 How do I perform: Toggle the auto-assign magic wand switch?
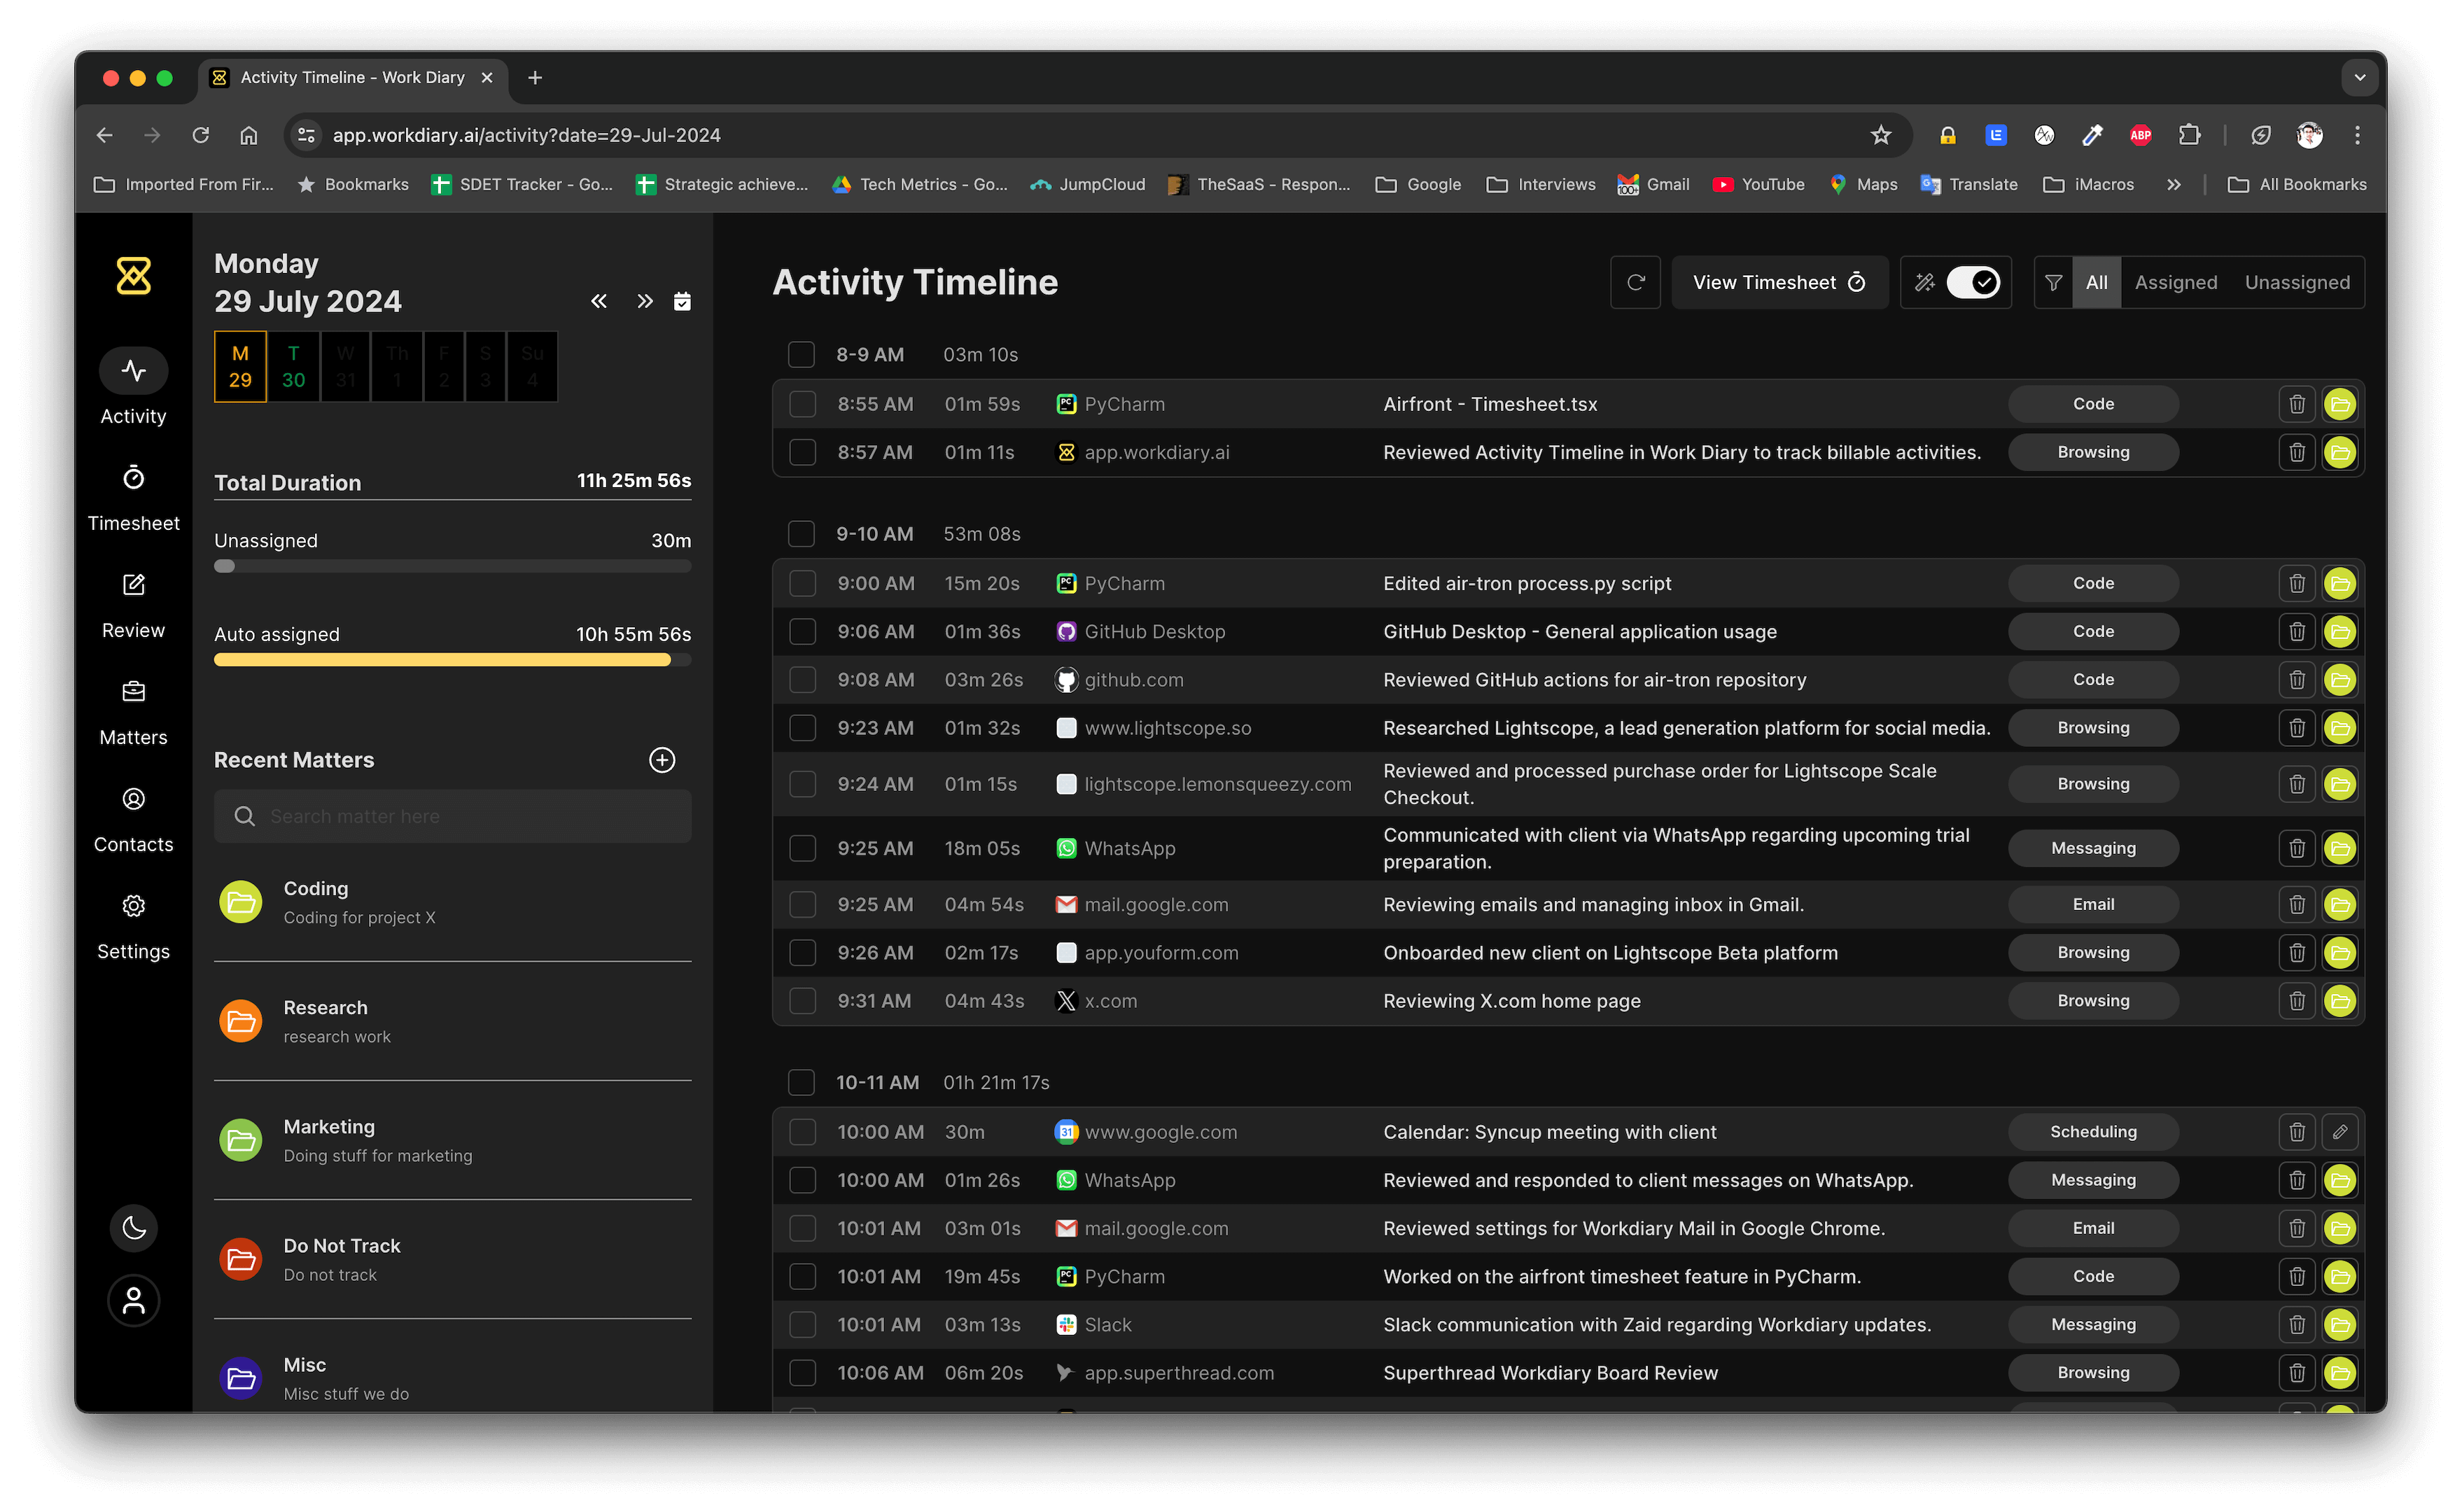click(1973, 283)
